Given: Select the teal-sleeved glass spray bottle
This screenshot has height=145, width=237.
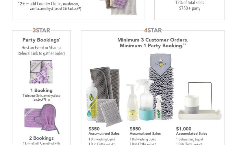Looking at the screenshot, I should (143, 99).
